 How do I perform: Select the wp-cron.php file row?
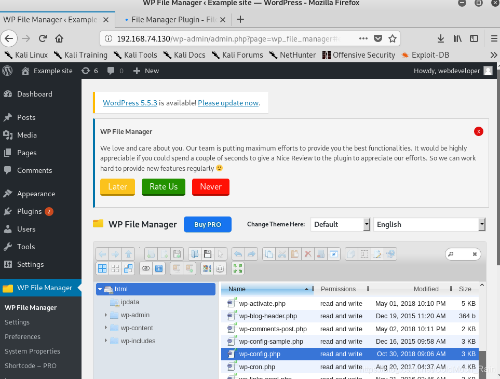point(350,367)
